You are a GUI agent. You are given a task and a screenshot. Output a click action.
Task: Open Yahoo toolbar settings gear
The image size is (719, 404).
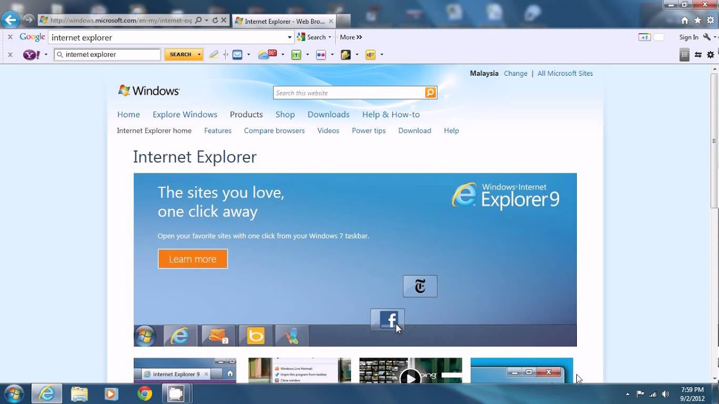pos(711,54)
